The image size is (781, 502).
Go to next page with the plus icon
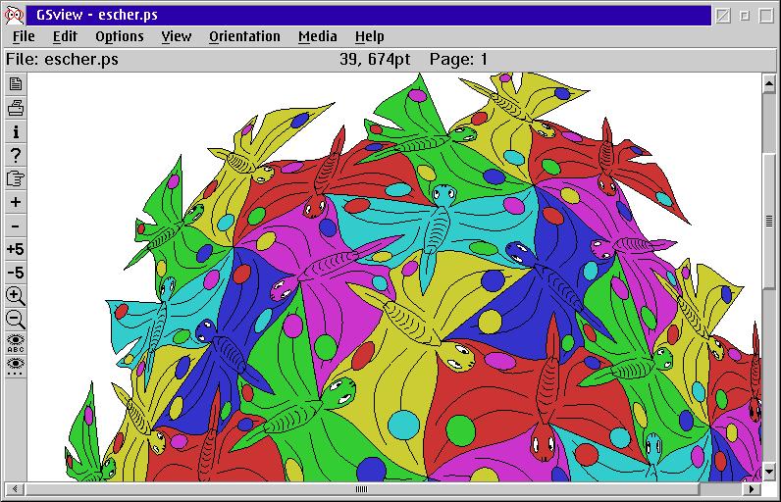pyautogui.click(x=16, y=202)
